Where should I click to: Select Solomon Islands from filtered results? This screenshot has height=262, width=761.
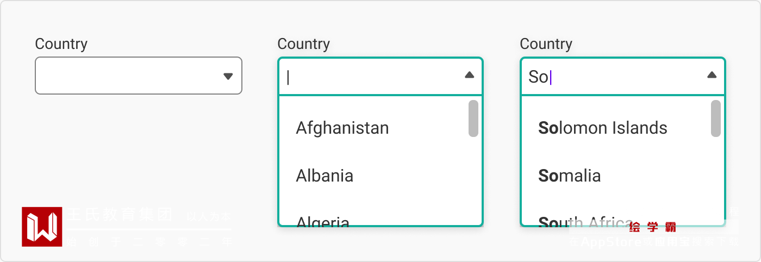tap(602, 128)
